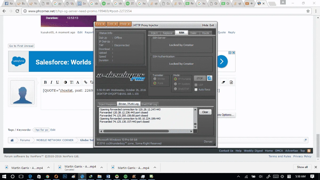Expand options for the Canceled download
The width and height of the screenshot is (320, 180).
[x=102, y=167]
